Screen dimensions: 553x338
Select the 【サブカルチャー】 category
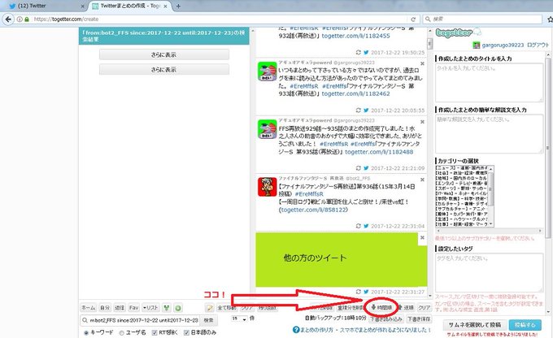[x=462, y=209]
